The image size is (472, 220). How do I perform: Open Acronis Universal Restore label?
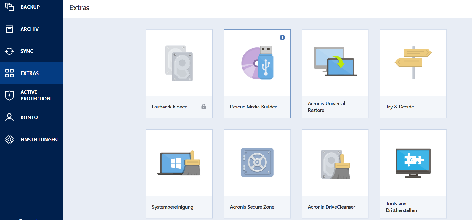(x=327, y=107)
